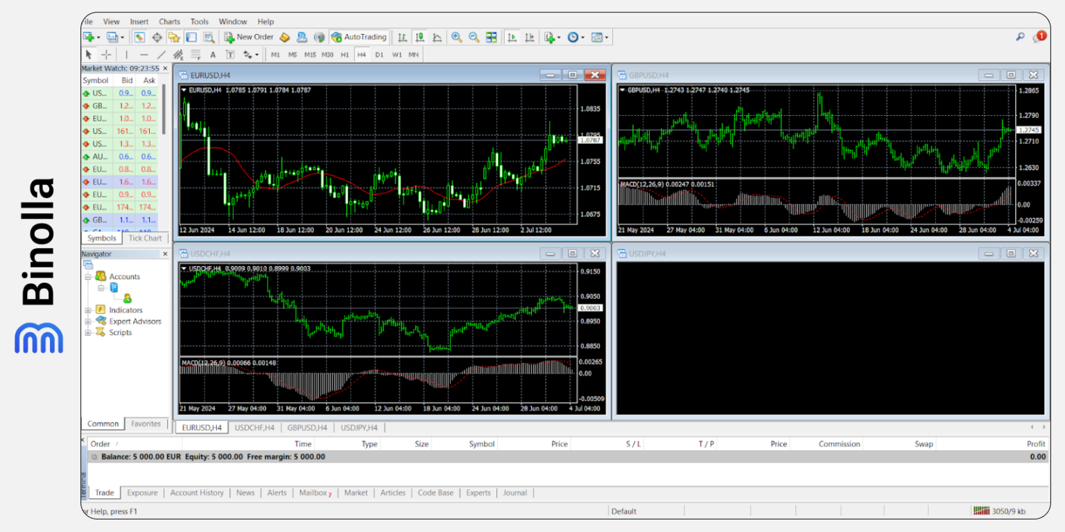Select the Trendline drawing tool

point(161,54)
